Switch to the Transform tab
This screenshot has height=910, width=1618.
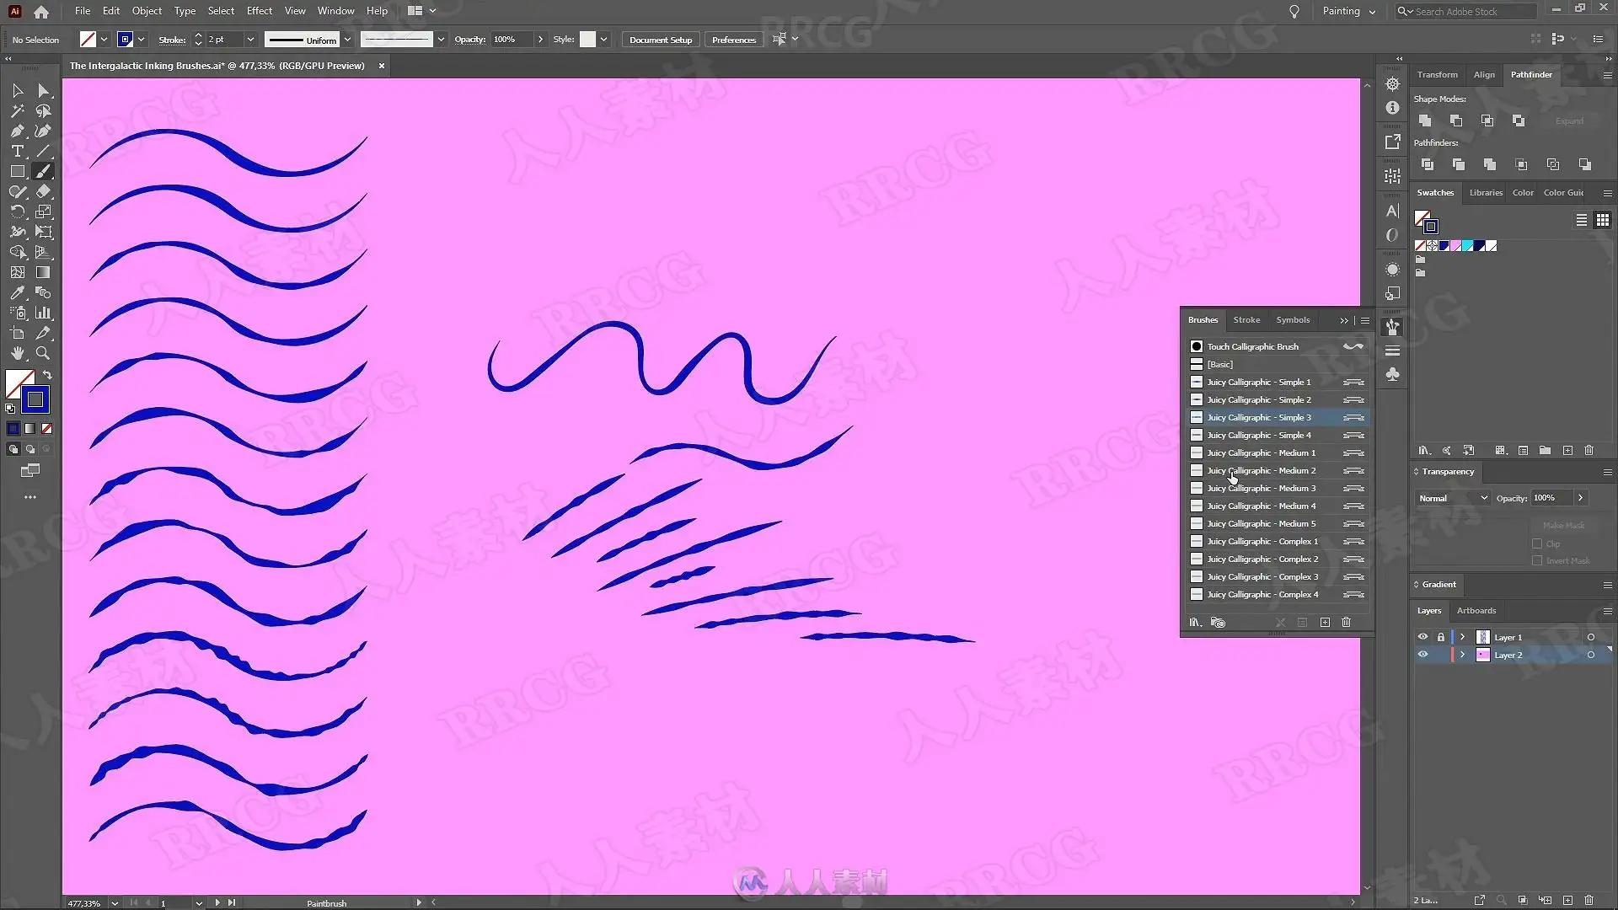point(1437,75)
